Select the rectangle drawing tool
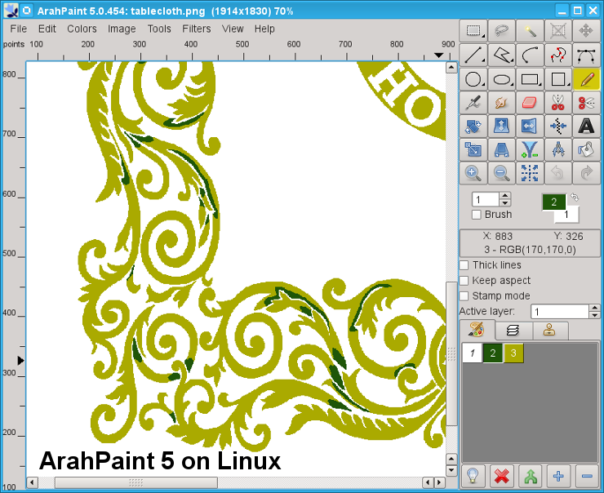The width and height of the screenshot is (604, 493). (530, 79)
